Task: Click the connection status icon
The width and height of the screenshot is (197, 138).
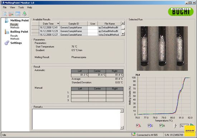Action: coord(134,134)
